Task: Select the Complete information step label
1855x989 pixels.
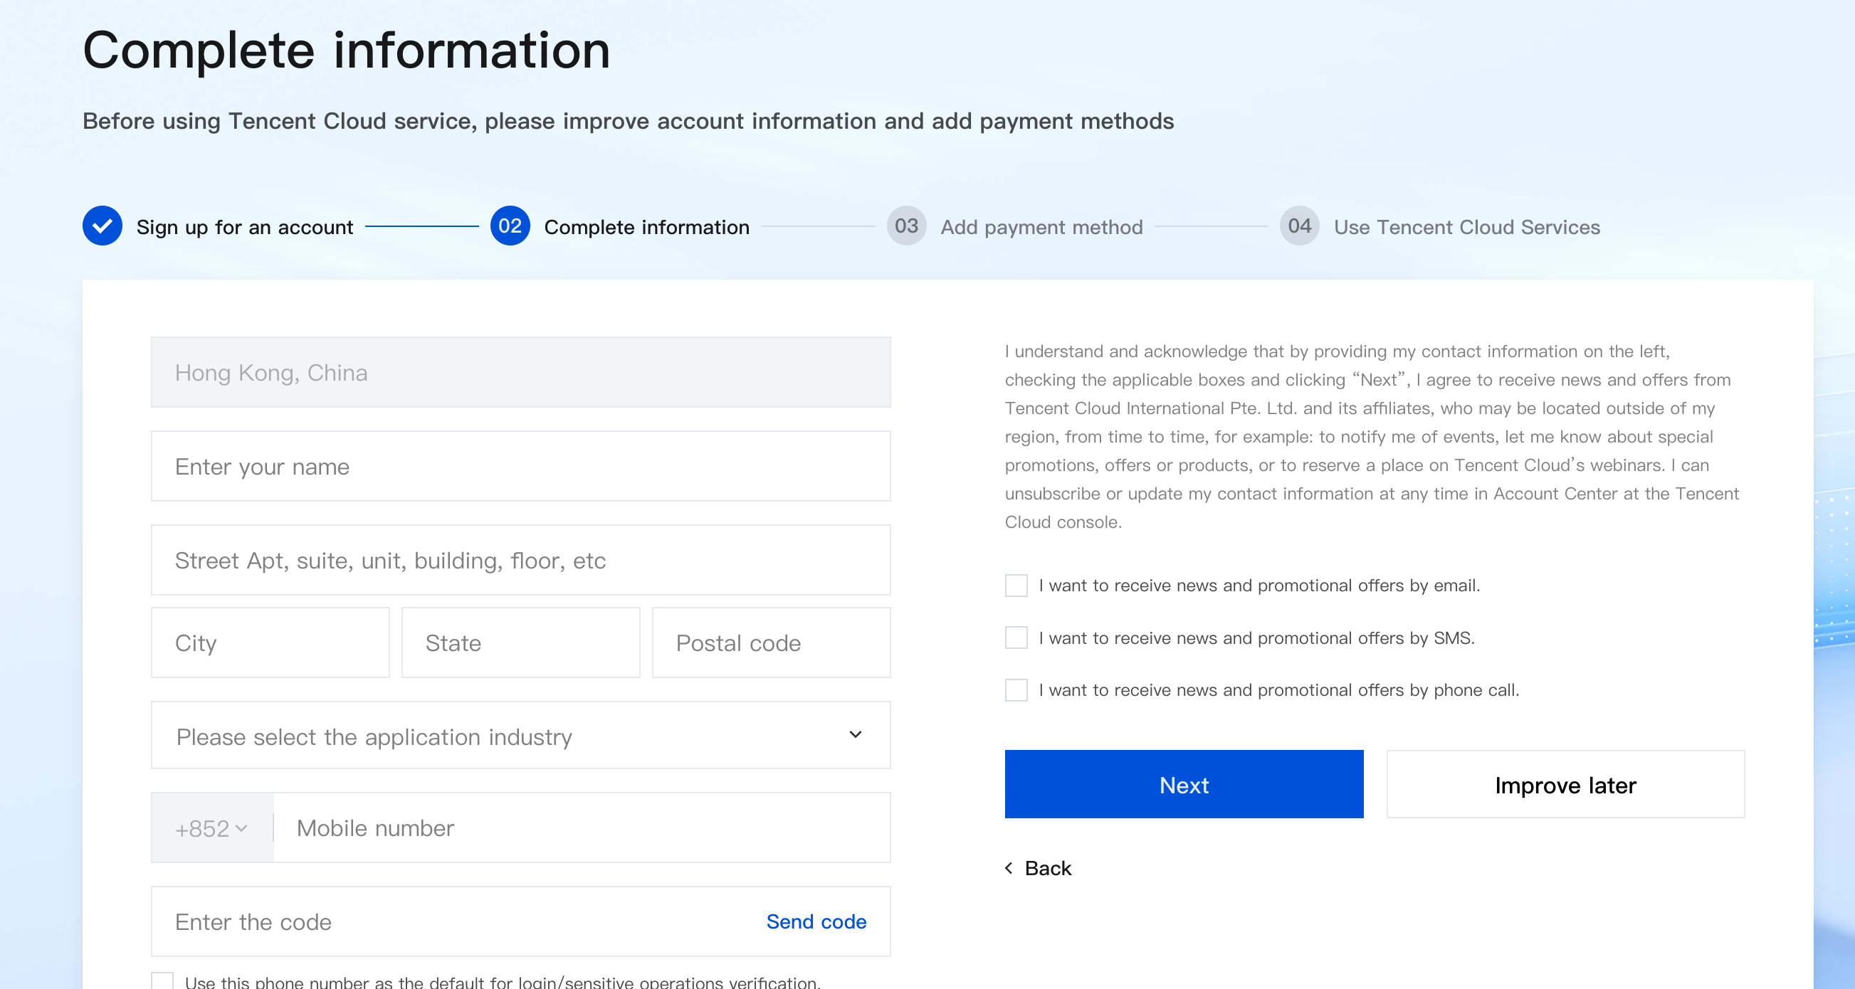Action: pos(646,227)
